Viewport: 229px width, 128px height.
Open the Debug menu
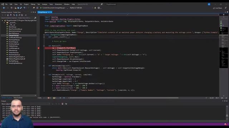point(33,4)
